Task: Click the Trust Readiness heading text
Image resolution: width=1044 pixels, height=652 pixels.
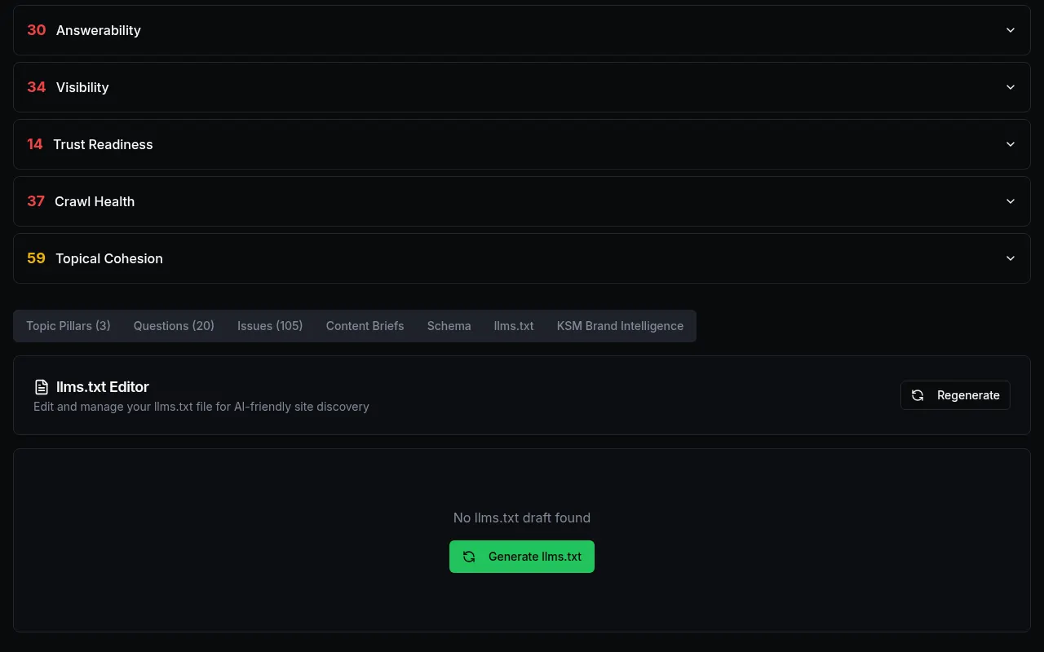Action: [103, 144]
